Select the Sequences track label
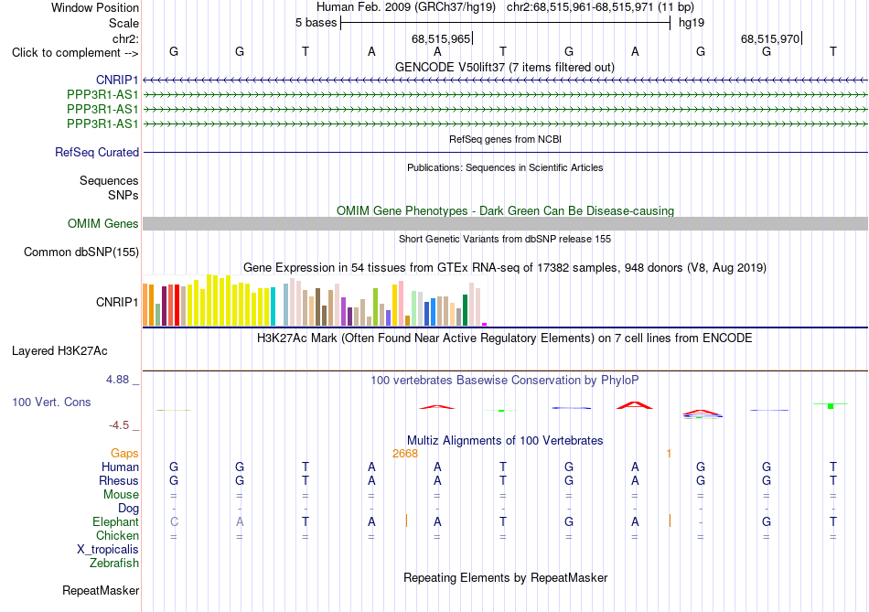Viewport: 869px width, 612px height. tap(109, 181)
